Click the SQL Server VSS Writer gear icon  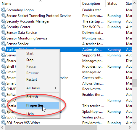[4, 123]
